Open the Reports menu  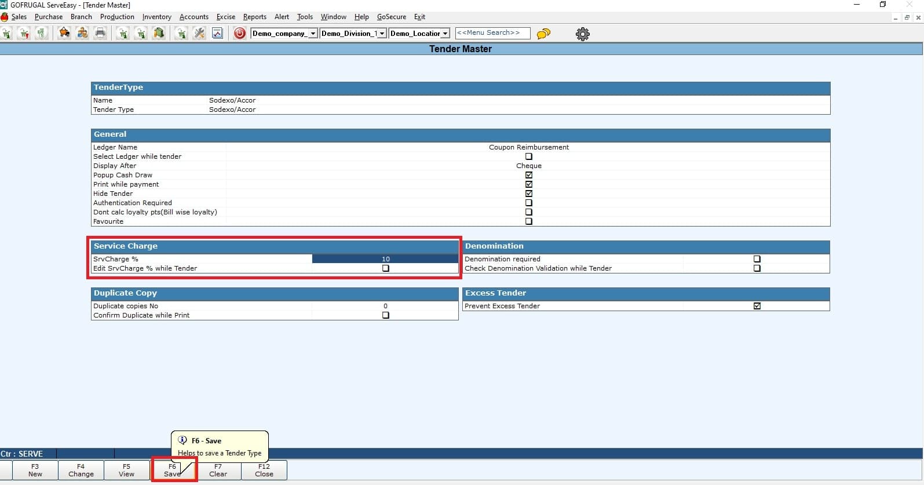[x=255, y=17]
